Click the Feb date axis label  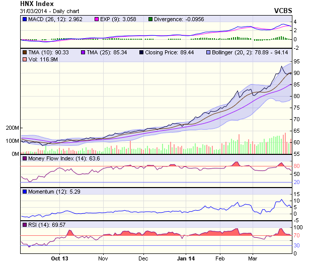pos(220,258)
